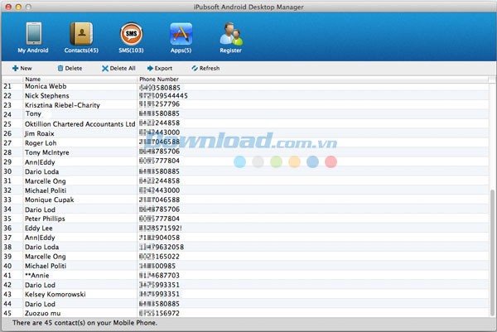The image size is (497, 332).
Task: Click the Delete trash button
Action: pos(70,68)
